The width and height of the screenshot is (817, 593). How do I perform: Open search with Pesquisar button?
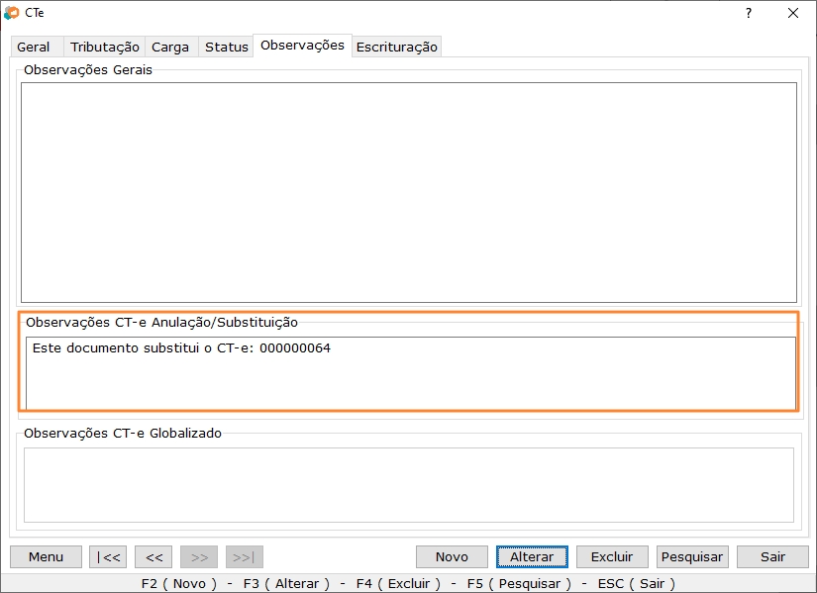click(692, 556)
